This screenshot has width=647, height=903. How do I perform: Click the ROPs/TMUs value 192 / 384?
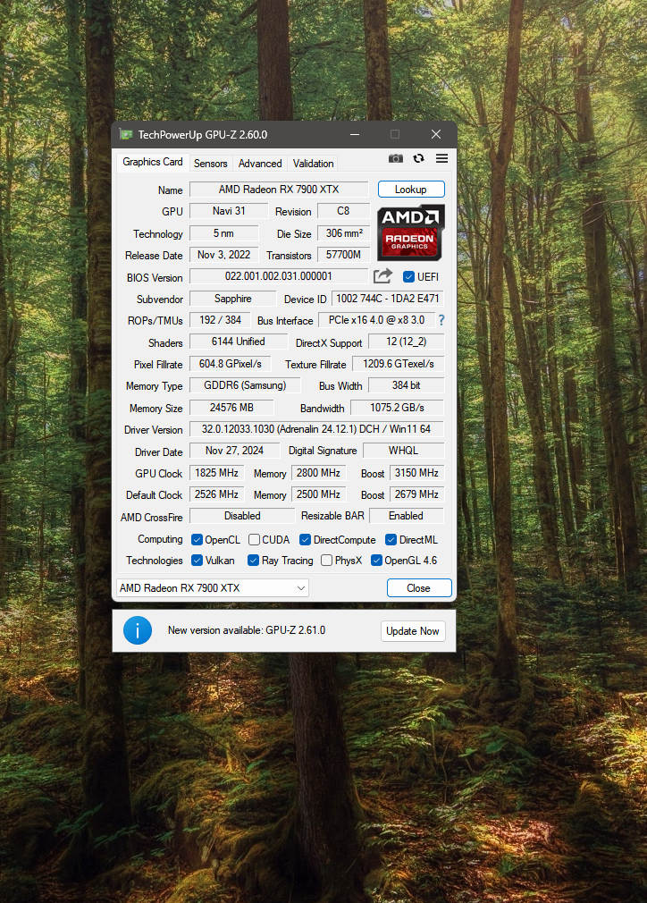[x=220, y=320]
